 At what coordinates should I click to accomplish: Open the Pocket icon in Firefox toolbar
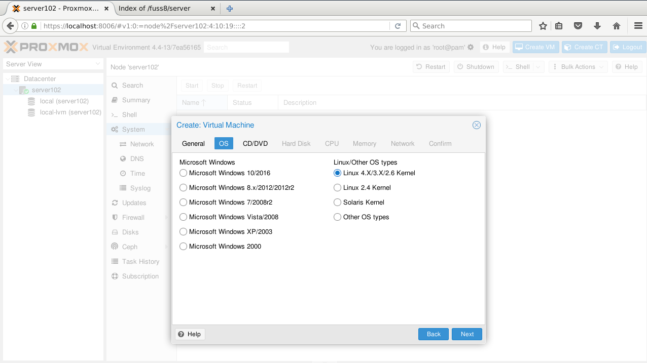pyautogui.click(x=578, y=26)
